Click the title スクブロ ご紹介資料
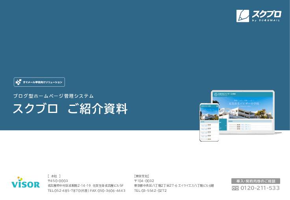Image resolution: width=290 pixels, height=200 pixels. [x=70, y=109]
